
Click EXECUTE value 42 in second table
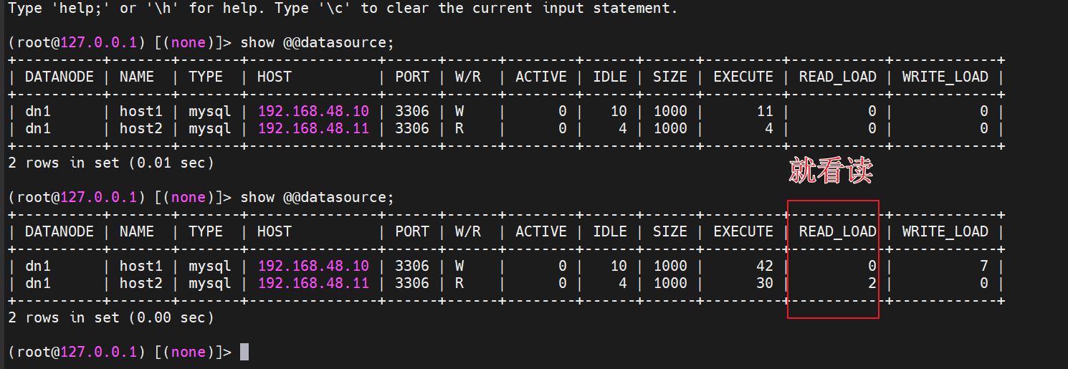tap(764, 266)
